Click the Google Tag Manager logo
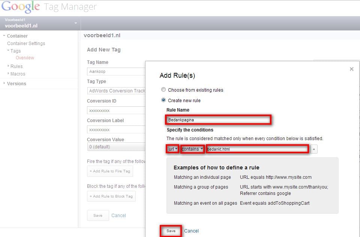The width and height of the screenshot is (360, 237). pyautogui.click(x=49, y=7)
